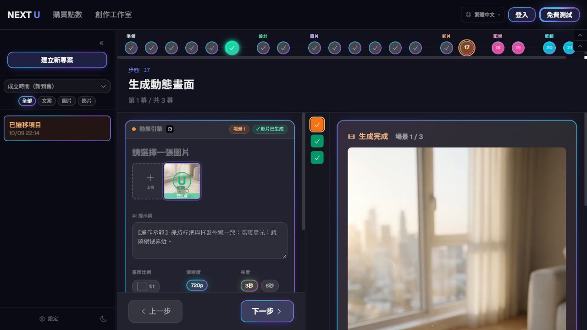The width and height of the screenshot is (587, 330).
Task: Click the 場景 1 badge
Action: [239, 129]
